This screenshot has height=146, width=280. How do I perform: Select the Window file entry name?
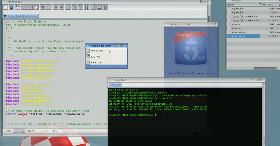(x=236, y=24)
